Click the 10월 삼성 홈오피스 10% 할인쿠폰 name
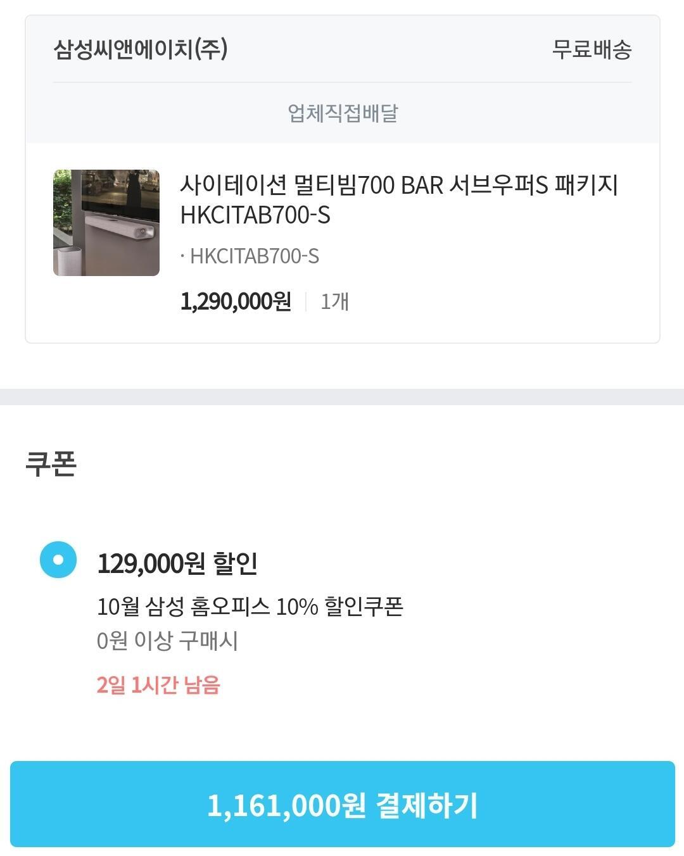Image resolution: width=684 pixels, height=856 pixels. [x=250, y=607]
